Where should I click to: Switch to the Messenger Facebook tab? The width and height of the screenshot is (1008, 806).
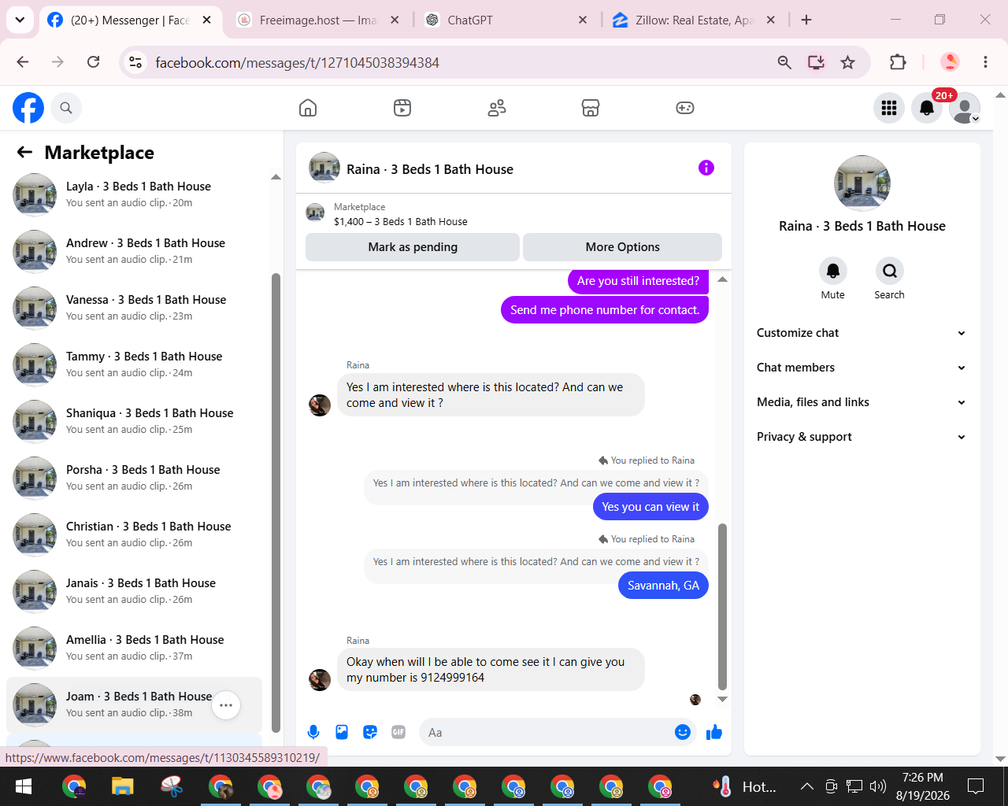point(129,20)
